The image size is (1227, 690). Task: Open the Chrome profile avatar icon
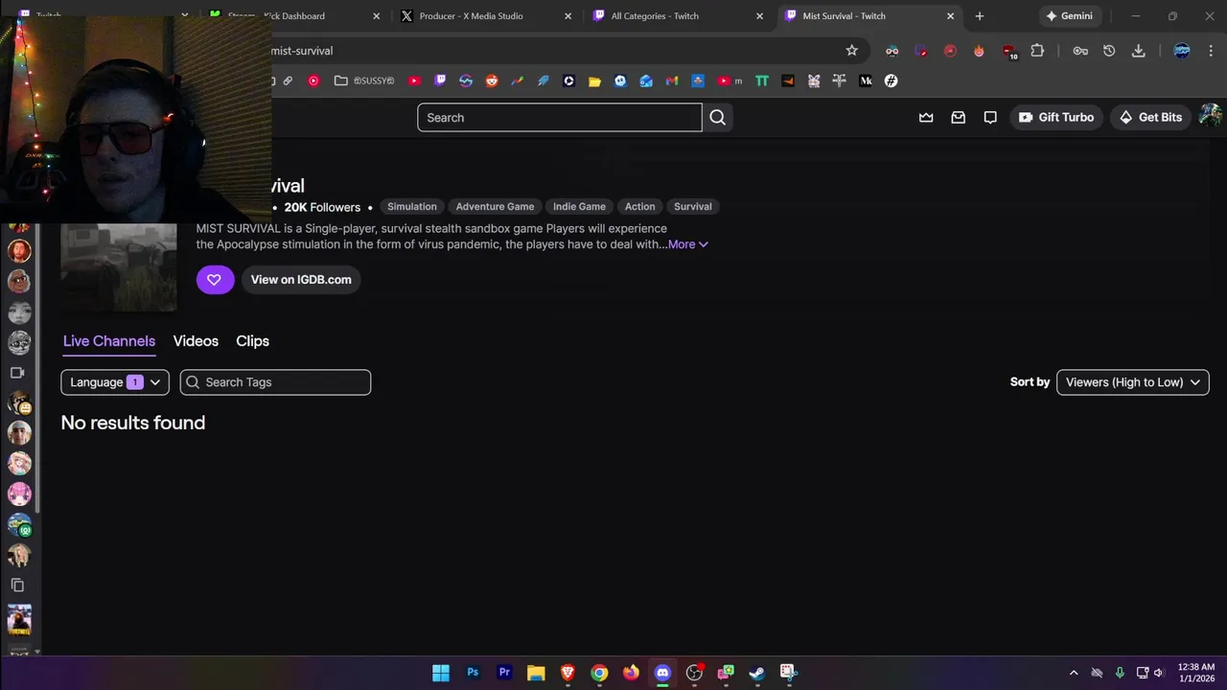(1181, 51)
